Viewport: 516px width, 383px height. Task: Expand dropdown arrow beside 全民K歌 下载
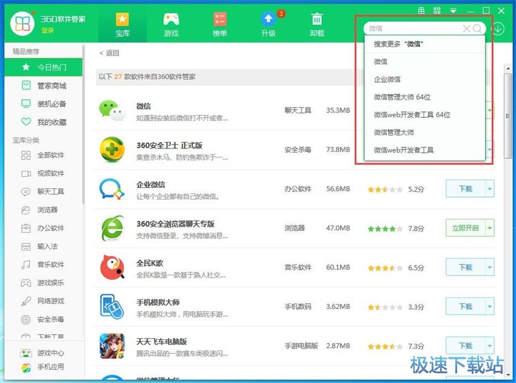coord(490,267)
